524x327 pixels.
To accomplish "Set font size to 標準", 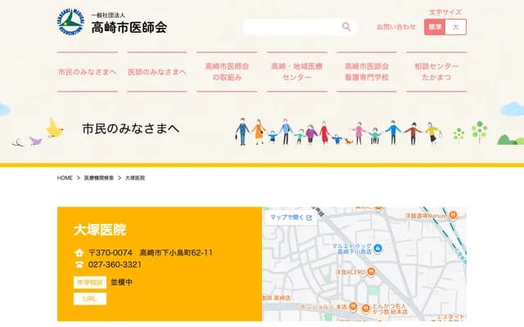I will click(x=435, y=27).
